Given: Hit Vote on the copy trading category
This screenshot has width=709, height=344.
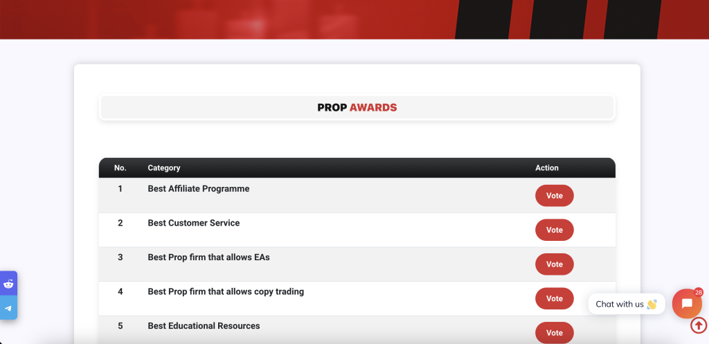Looking at the screenshot, I should click(554, 298).
